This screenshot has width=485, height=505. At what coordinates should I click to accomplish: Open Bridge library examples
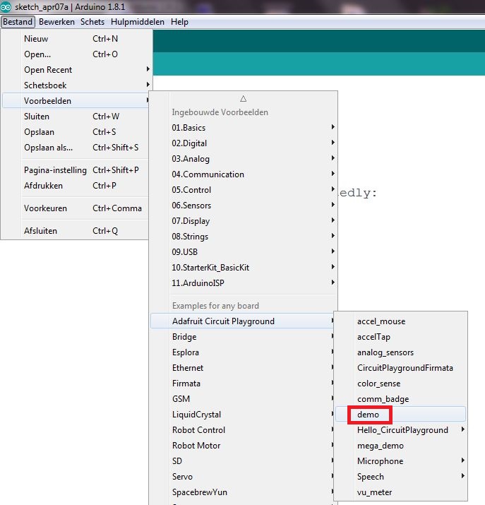[x=242, y=337]
